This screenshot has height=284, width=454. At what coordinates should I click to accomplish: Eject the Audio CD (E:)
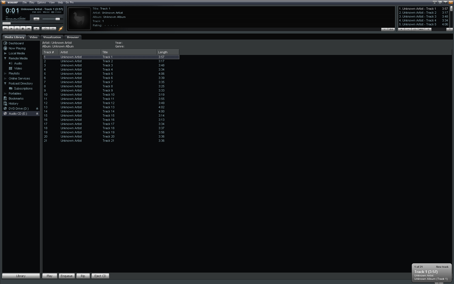(37, 114)
